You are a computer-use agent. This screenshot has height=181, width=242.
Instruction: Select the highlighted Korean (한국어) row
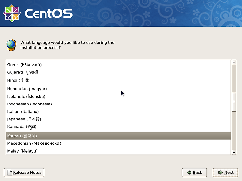tap(118, 136)
